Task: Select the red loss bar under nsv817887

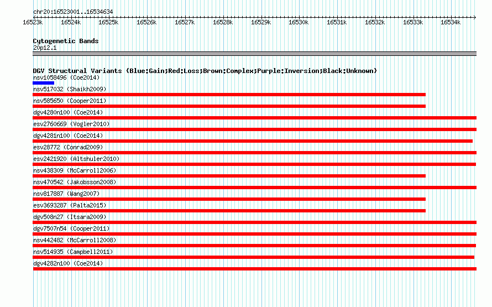Action: pyautogui.click(x=229, y=199)
